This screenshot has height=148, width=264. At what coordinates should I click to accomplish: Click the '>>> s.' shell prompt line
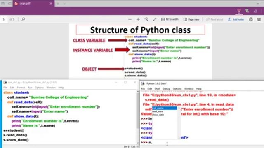[146, 142]
